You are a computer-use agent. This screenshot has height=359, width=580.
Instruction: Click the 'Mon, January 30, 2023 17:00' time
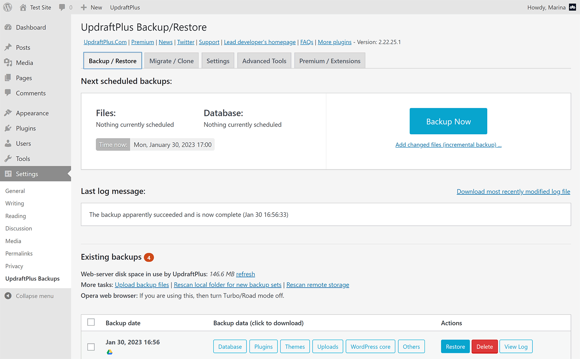(x=173, y=144)
